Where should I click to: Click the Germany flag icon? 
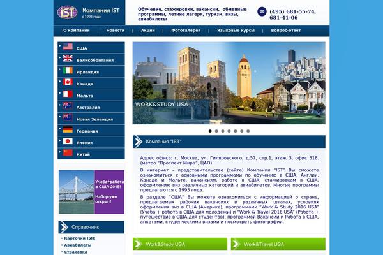[68, 129]
